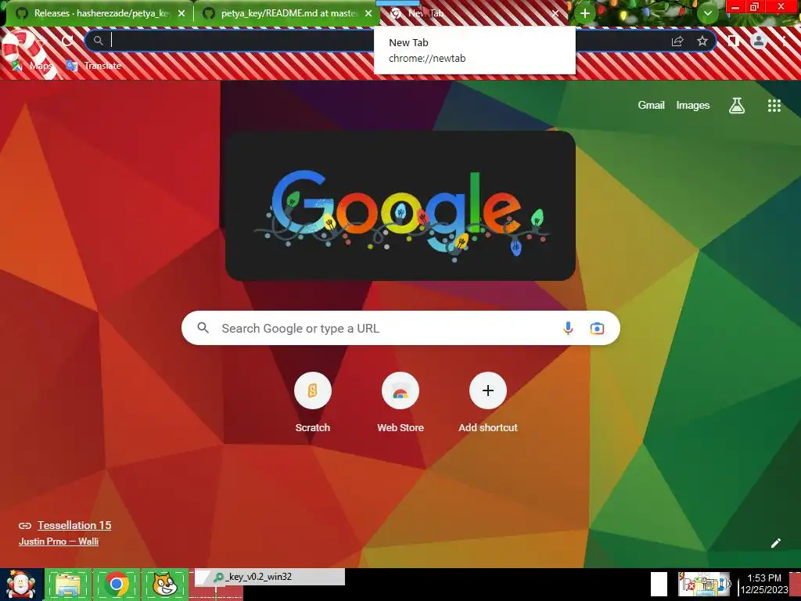Close the petya_key/README.md tab

tap(368, 13)
